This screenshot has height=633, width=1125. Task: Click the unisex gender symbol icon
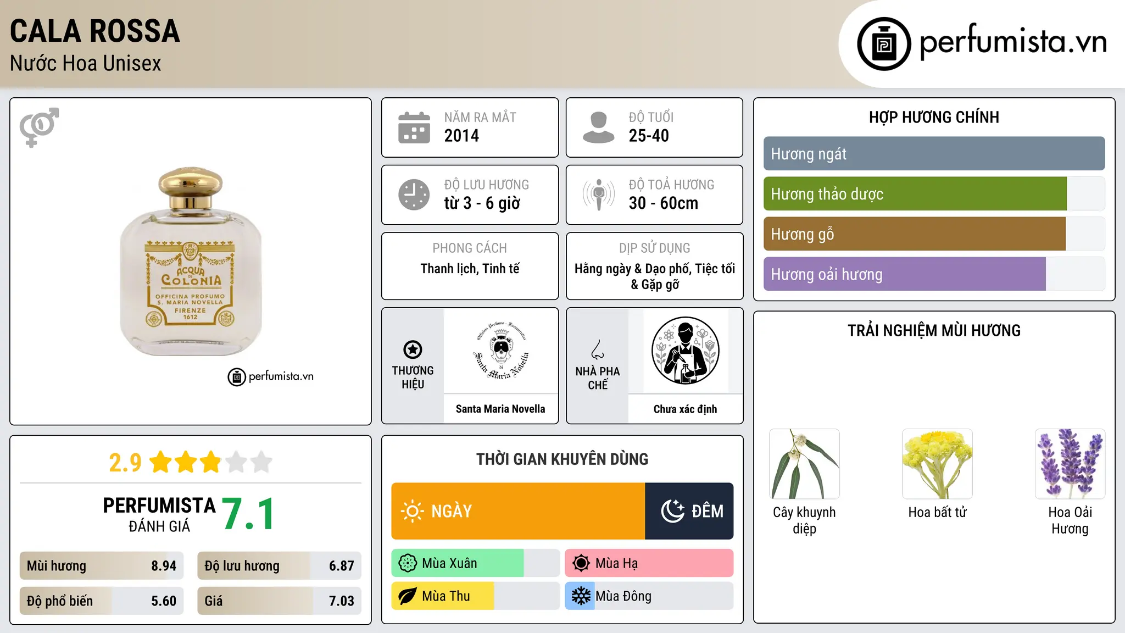tap(39, 127)
